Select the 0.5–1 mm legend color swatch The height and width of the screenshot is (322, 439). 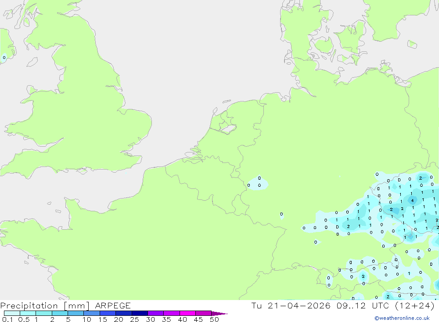tap(28, 313)
